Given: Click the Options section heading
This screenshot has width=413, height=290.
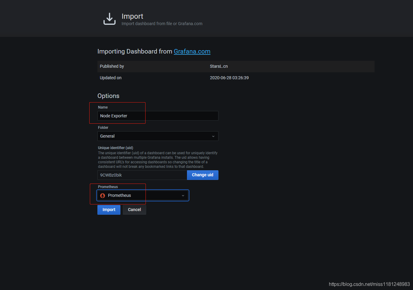Looking at the screenshot, I should [x=108, y=96].
